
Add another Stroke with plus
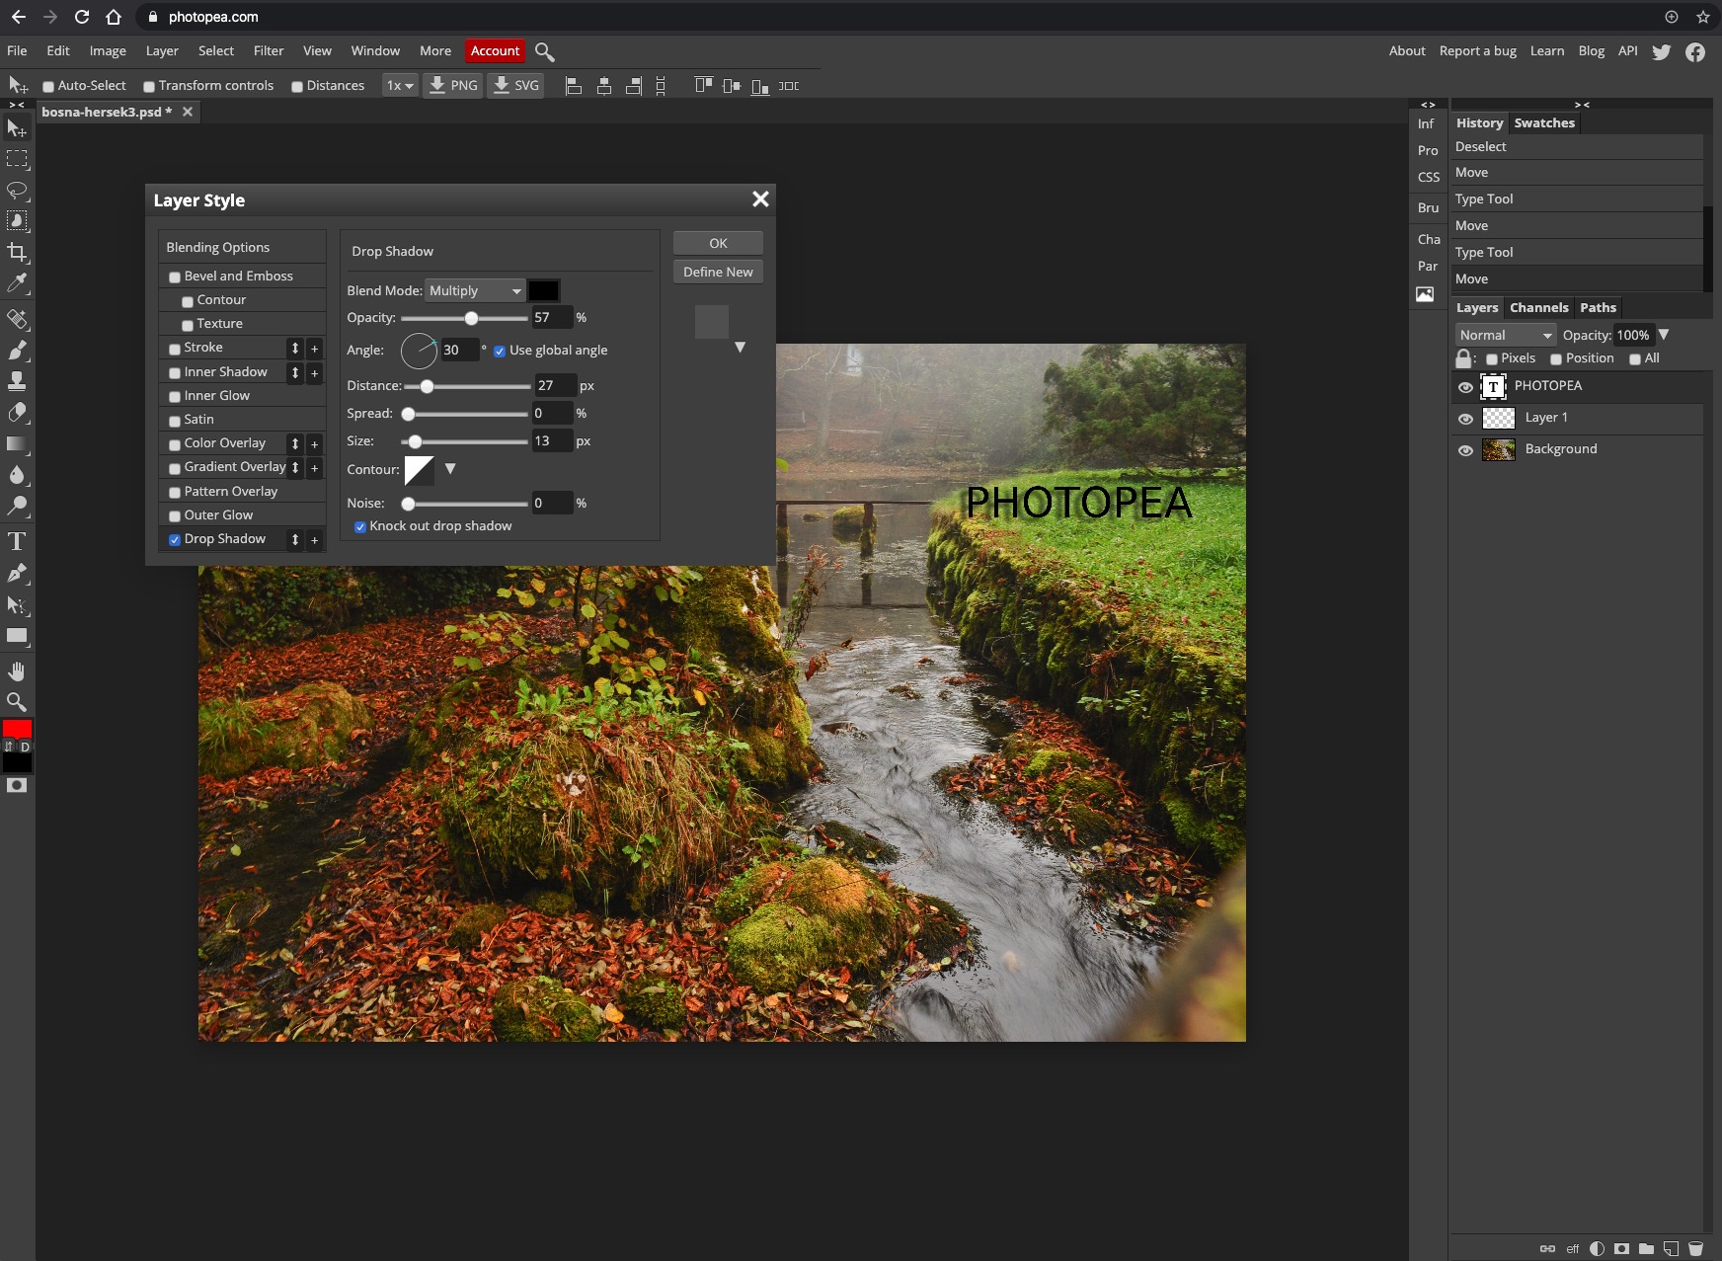coord(315,349)
